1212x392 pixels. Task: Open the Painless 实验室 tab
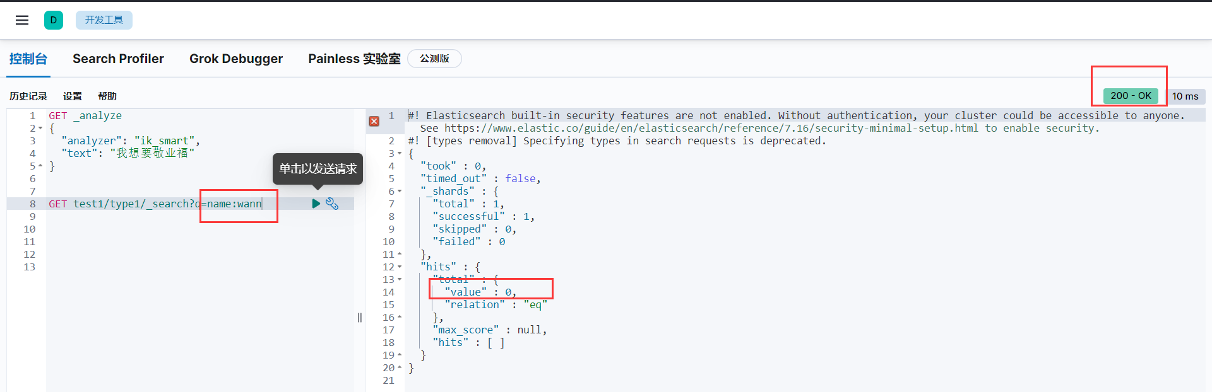[x=354, y=59]
